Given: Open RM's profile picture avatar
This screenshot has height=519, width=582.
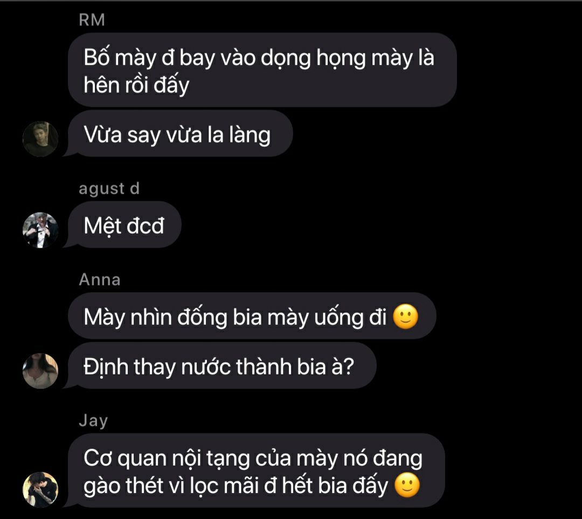Looking at the screenshot, I should (40, 139).
